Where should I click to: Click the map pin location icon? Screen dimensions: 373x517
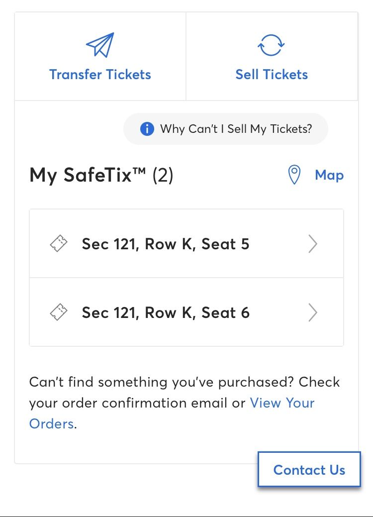294,175
